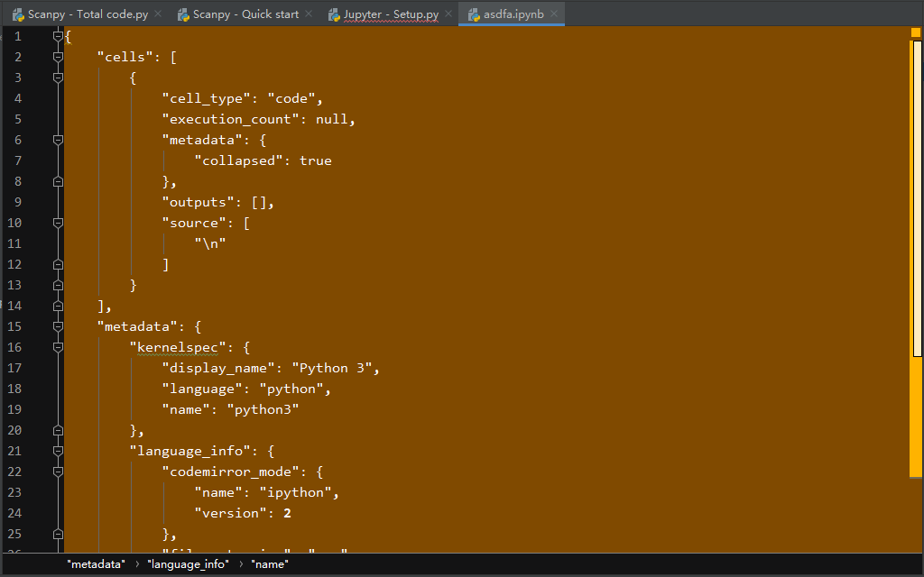Click the fold-end marker at line 8

click(x=58, y=180)
